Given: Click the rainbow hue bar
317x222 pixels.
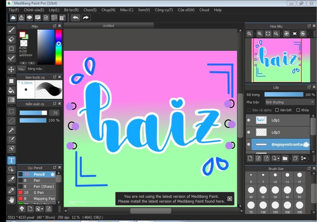Looking at the screenshot, I should pos(59,47).
